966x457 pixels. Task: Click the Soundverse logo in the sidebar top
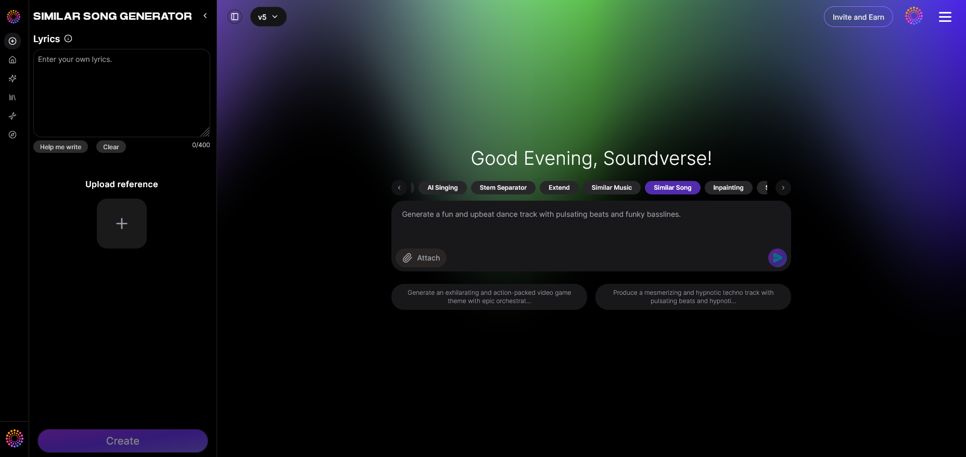tap(14, 17)
